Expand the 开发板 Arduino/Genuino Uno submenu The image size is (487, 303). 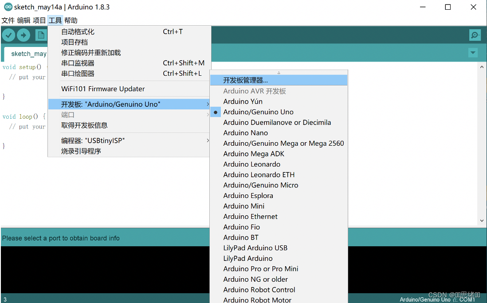click(129, 104)
